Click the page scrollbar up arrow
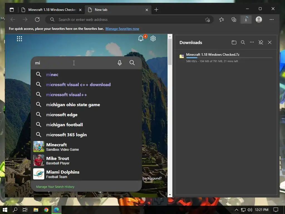This screenshot has width=285, height=214. tap(170, 37)
